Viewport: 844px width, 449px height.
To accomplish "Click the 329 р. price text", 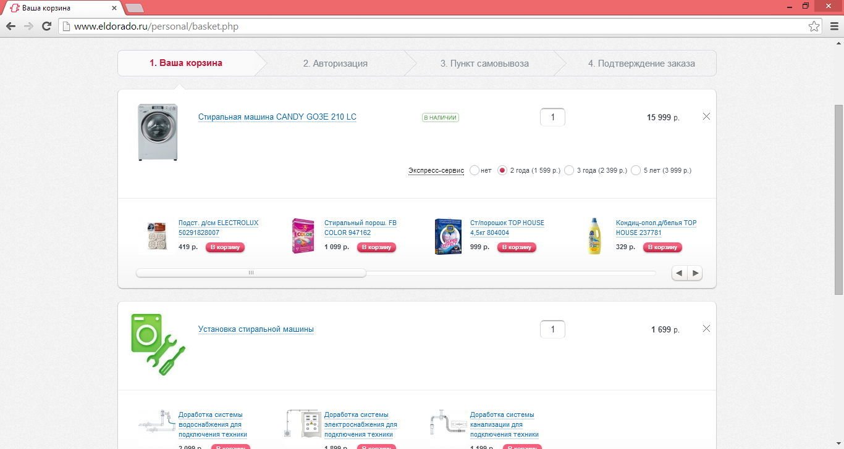I will [x=626, y=247].
